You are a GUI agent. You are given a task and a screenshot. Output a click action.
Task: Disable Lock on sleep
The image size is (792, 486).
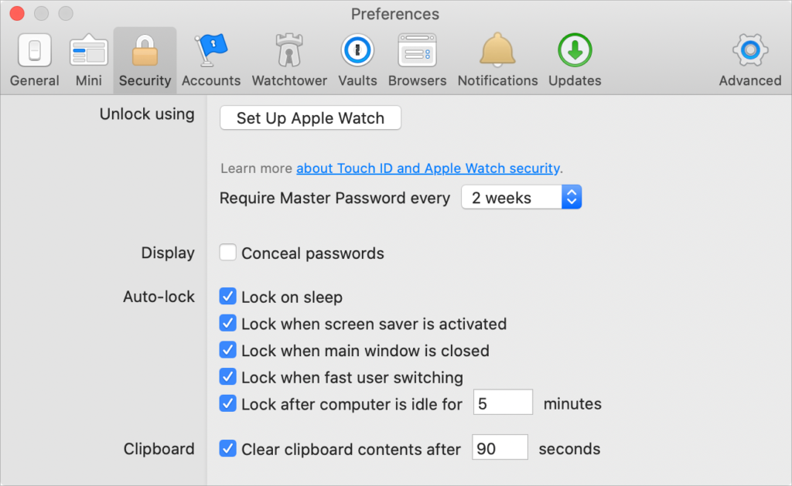point(227,297)
